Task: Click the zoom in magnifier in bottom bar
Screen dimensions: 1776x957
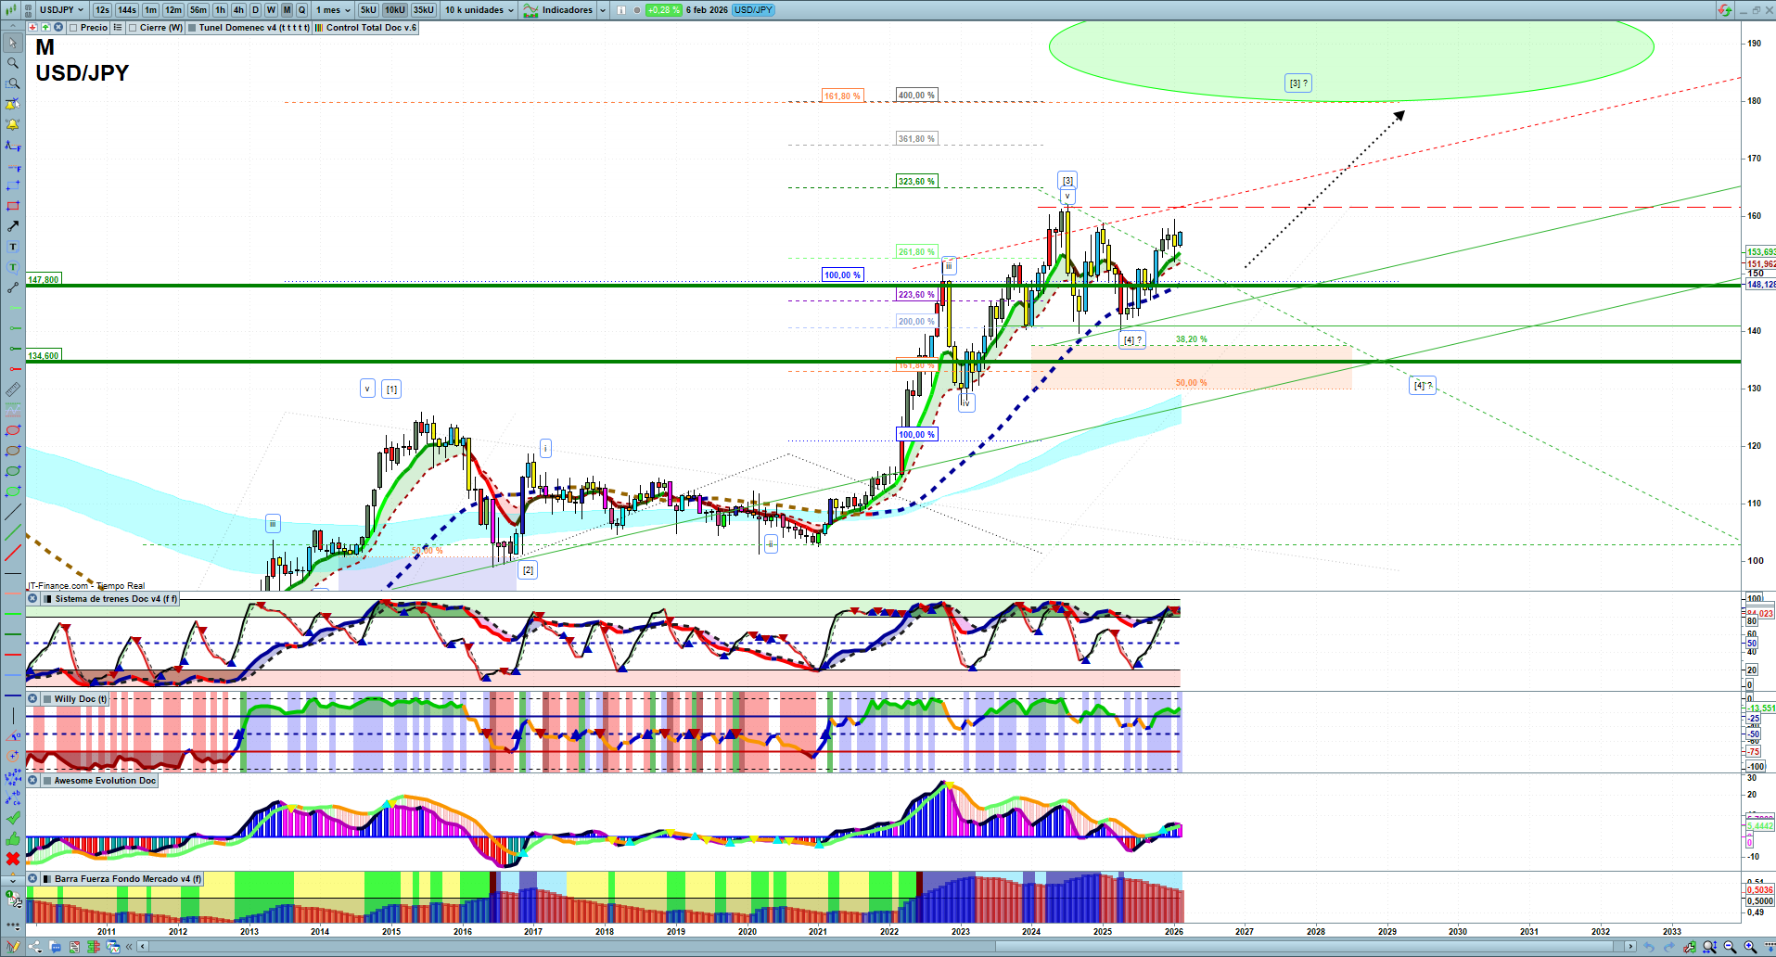Action: 1750,947
